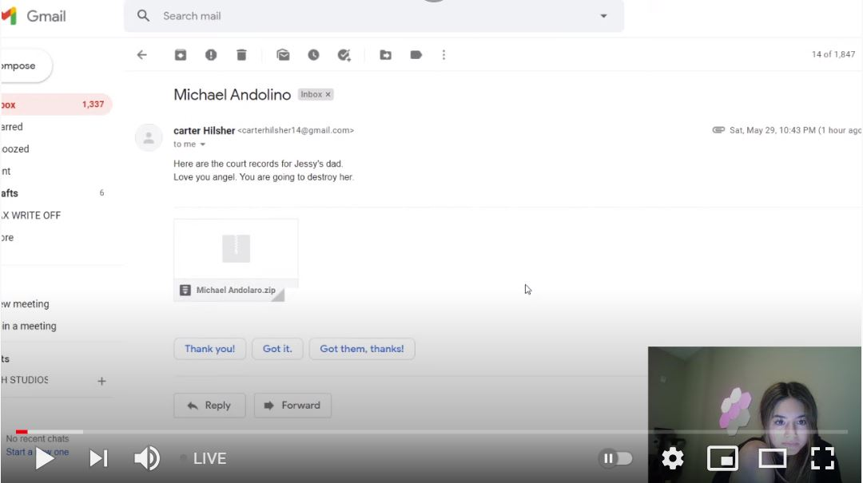Add email to Tasks
This screenshot has height=483, width=863.
point(344,54)
